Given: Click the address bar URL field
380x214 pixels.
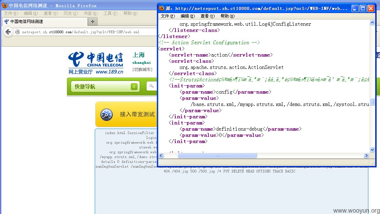Looking at the screenshot, I should [85, 32].
